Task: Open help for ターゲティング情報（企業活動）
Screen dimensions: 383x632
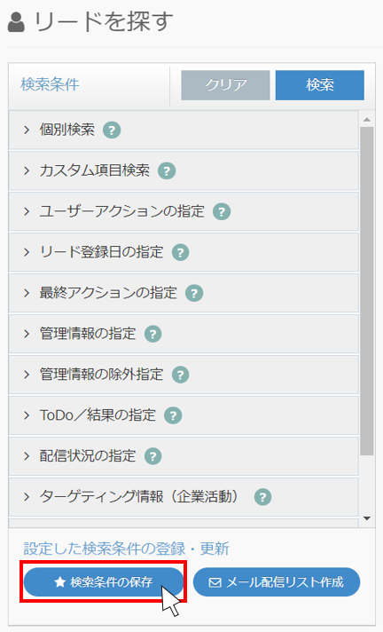Action: click(x=263, y=497)
